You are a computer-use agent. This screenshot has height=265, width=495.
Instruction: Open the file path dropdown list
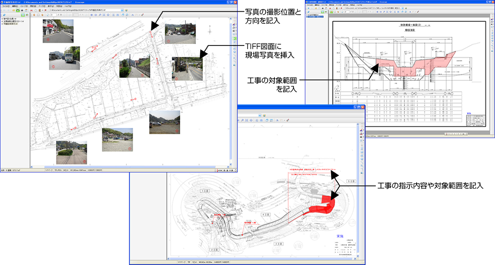[122, 11]
